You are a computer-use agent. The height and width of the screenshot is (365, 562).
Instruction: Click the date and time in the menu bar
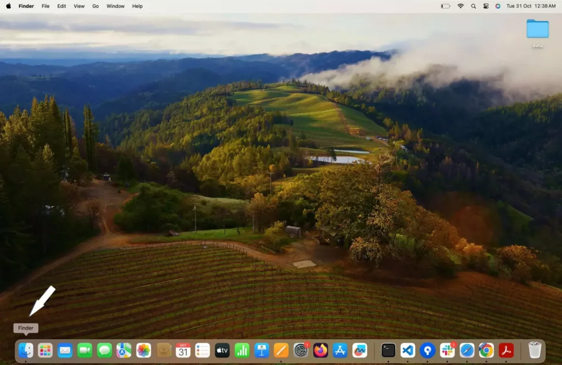coord(531,6)
